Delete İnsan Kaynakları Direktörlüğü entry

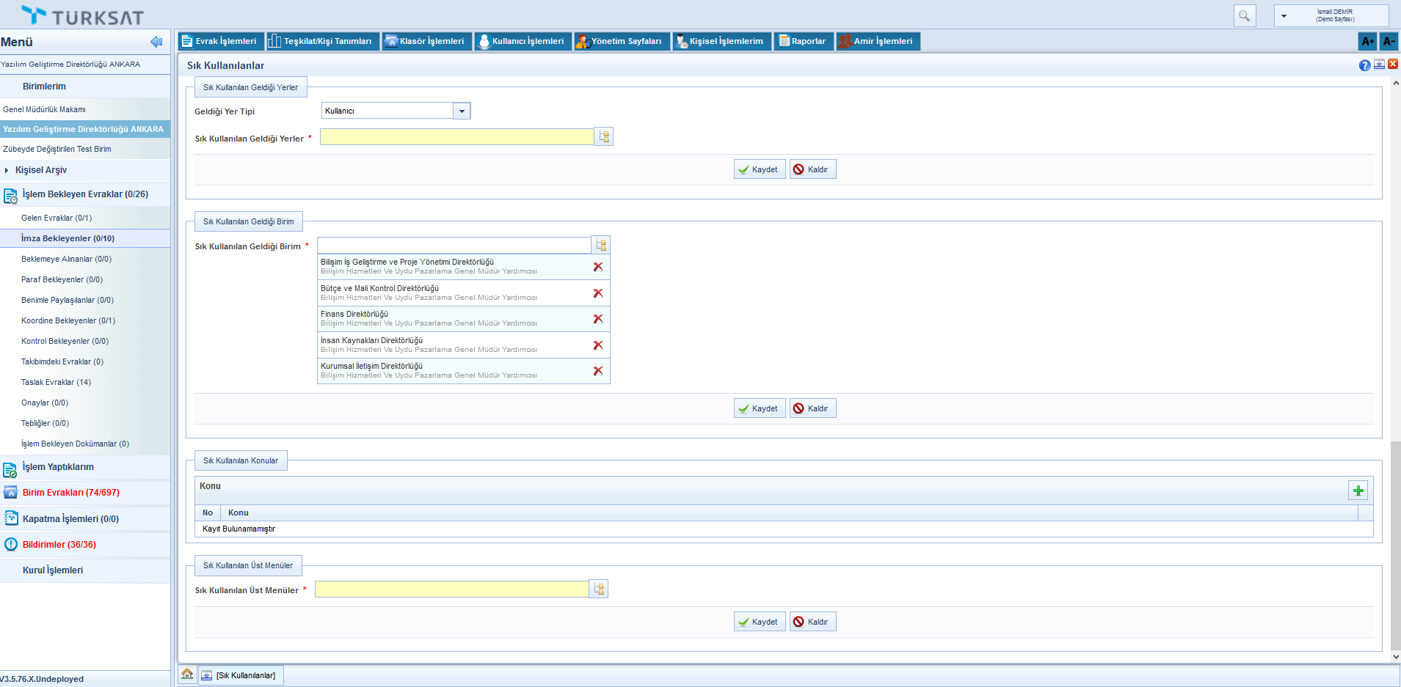[x=598, y=345]
